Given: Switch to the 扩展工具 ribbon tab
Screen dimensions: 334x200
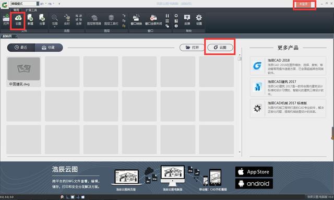Looking at the screenshot, I should click(x=31, y=10).
